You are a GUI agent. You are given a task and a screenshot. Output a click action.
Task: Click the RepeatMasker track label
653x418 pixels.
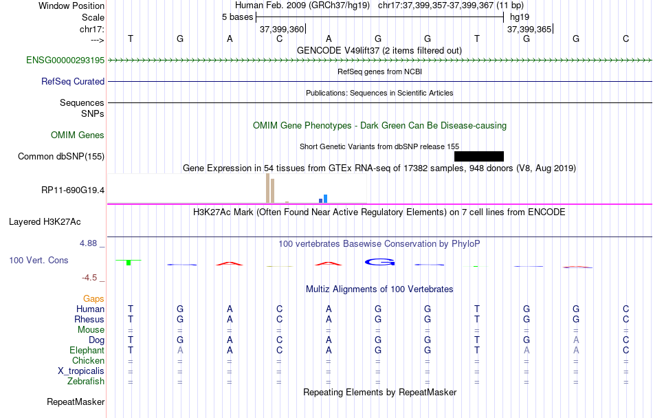tap(76, 402)
